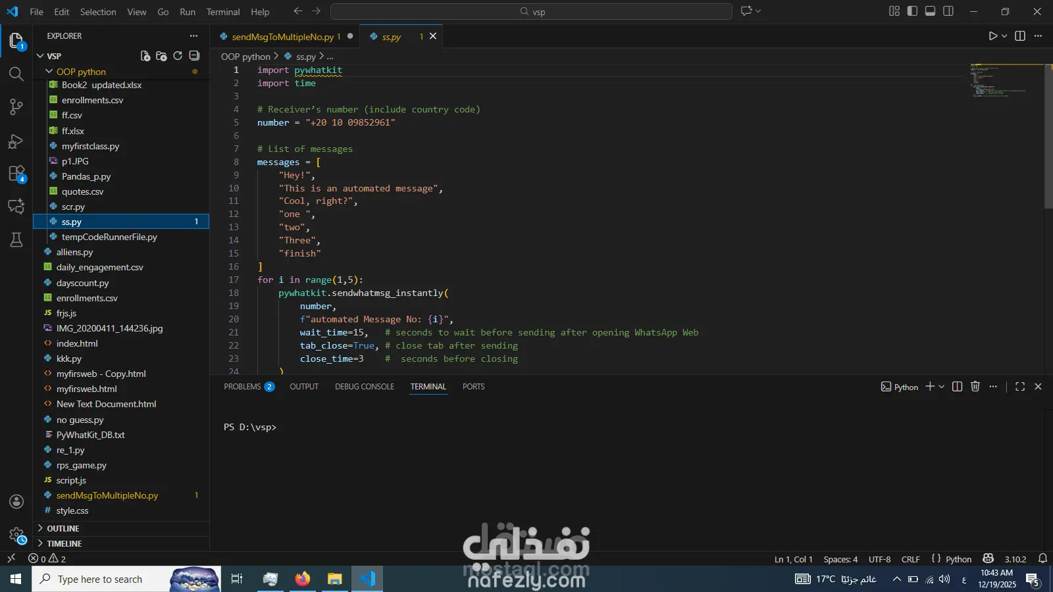Screen dimensions: 1053x592
Task: Run the Python file with play button
Action: point(992,36)
